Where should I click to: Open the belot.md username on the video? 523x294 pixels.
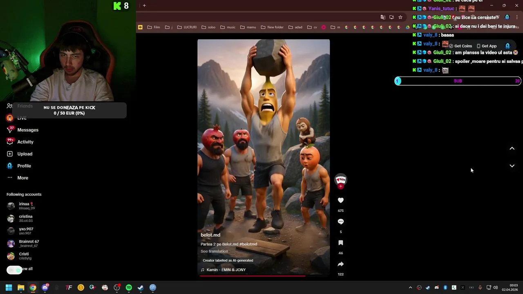point(210,235)
